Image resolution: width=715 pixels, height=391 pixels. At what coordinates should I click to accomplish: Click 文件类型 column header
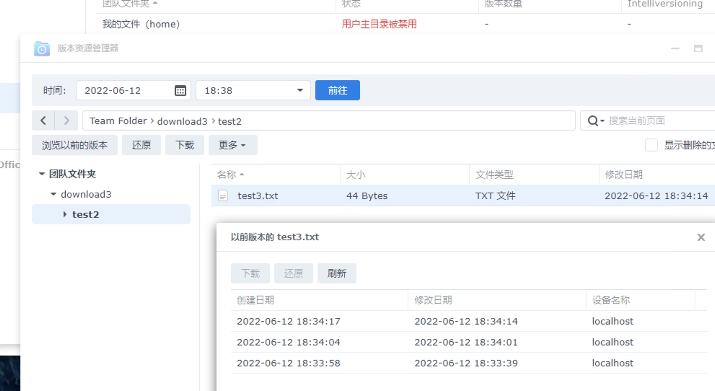click(534, 175)
